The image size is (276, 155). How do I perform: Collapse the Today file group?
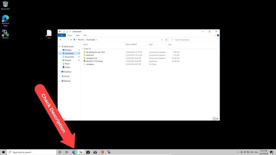tap(82, 49)
